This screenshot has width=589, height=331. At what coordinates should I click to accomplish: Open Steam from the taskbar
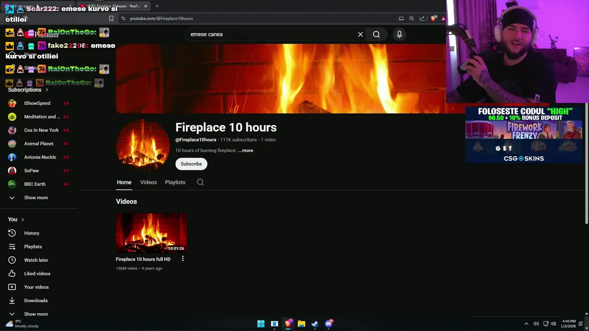point(315,324)
